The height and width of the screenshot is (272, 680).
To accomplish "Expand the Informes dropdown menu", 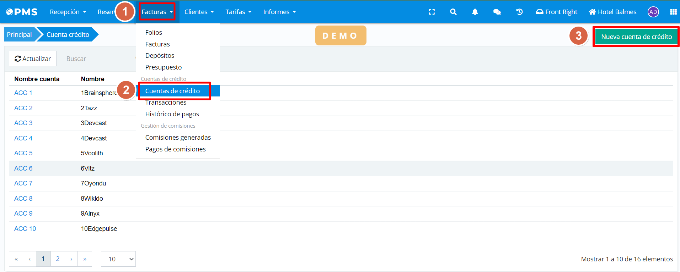I will (x=279, y=12).
